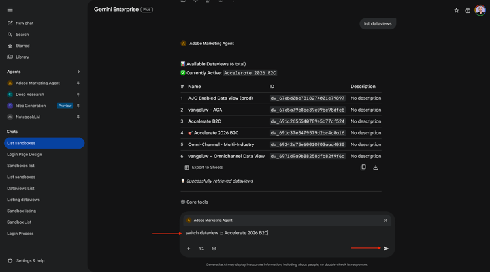Open Listing dataviews chat
The image size is (490, 272).
coord(24,200)
